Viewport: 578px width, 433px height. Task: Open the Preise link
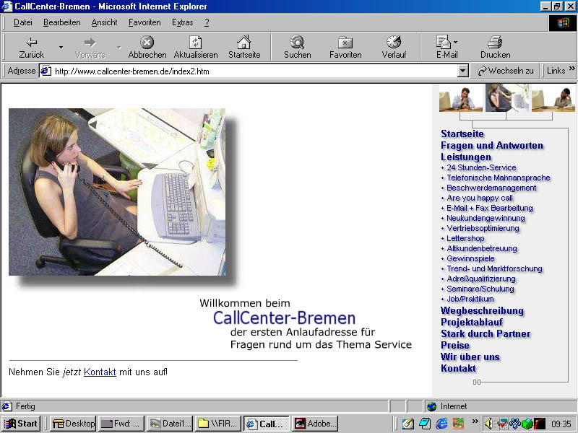[455, 346]
